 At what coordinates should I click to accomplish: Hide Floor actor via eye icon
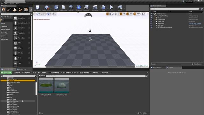point(151,18)
